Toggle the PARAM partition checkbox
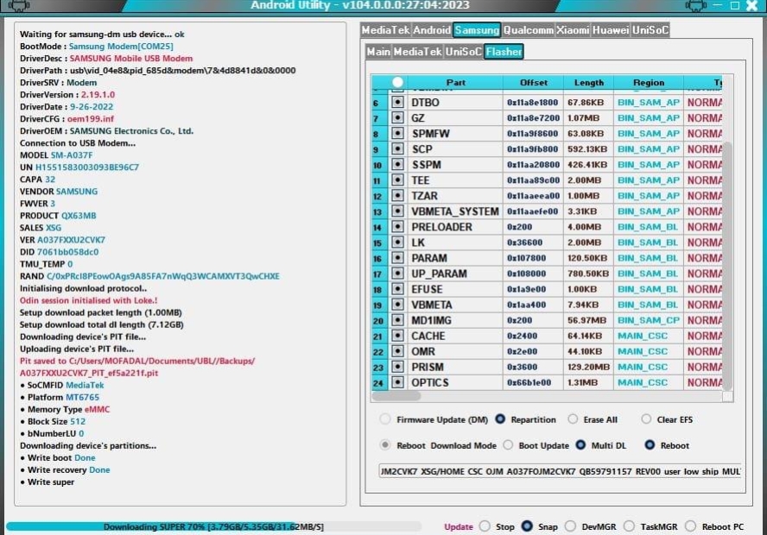The height and width of the screenshot is (535, 767). pyautogui.click(x=397, y=258)
